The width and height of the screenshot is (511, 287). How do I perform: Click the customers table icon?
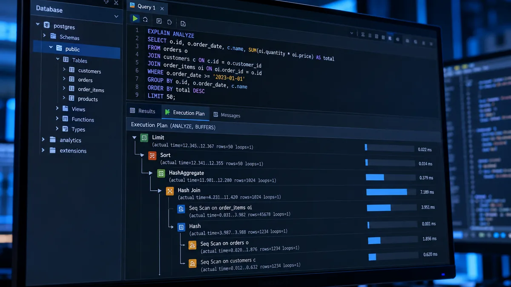pos(72,70)
